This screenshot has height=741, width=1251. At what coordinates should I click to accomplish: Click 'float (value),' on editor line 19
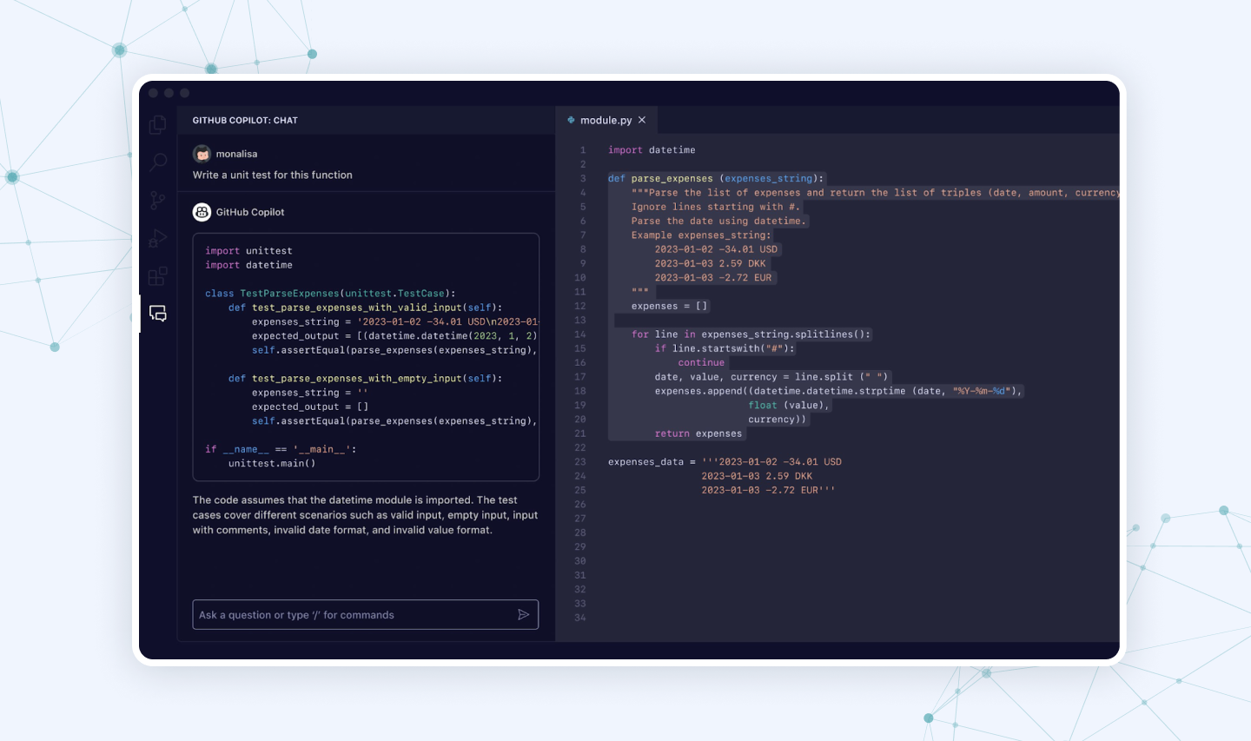789,406
